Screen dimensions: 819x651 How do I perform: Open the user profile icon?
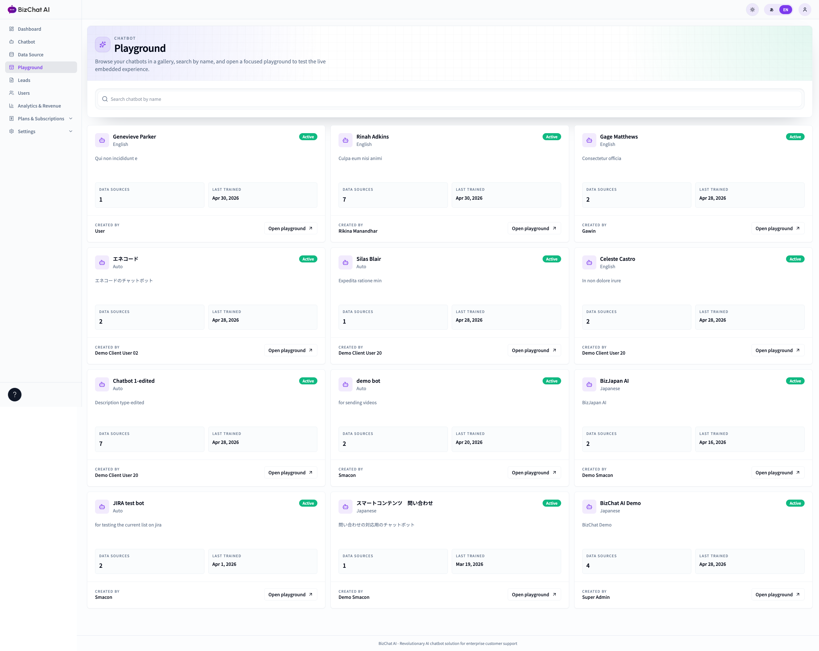click(x=805, y=10)
